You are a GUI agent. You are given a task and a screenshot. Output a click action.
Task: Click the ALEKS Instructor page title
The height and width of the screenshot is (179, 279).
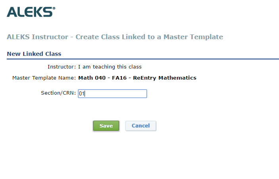click(x=115, y=37)
